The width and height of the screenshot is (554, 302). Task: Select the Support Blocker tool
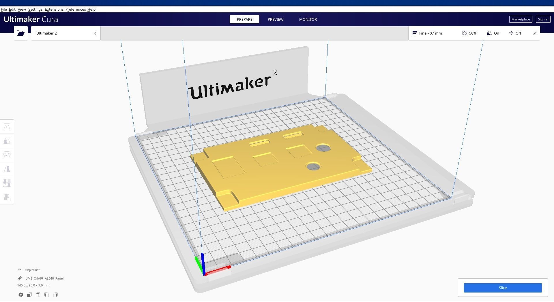pos(7,197)
